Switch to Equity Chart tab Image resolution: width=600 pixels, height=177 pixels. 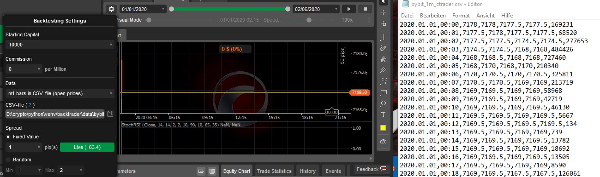237,171
